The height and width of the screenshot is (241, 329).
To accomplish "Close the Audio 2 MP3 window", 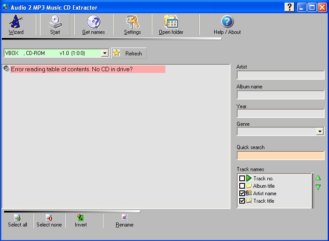I will pos(322,7).
